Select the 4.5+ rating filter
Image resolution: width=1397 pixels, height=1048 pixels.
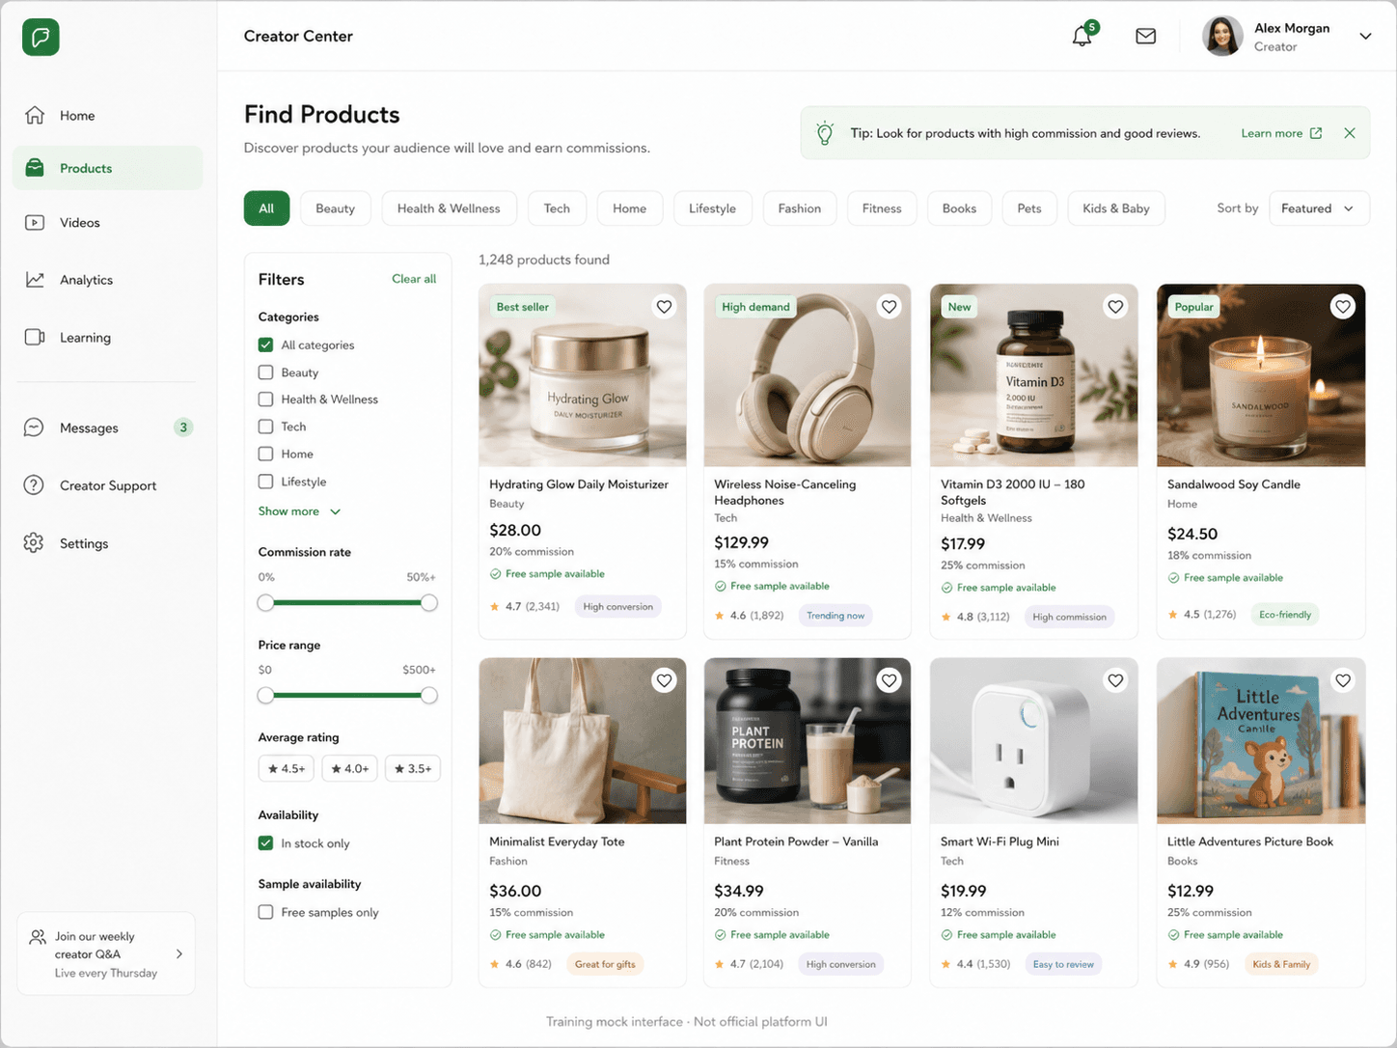point(287,769)
